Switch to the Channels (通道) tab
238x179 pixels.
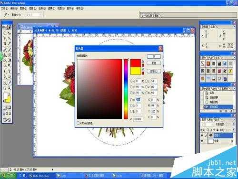[x=210, y=119]
